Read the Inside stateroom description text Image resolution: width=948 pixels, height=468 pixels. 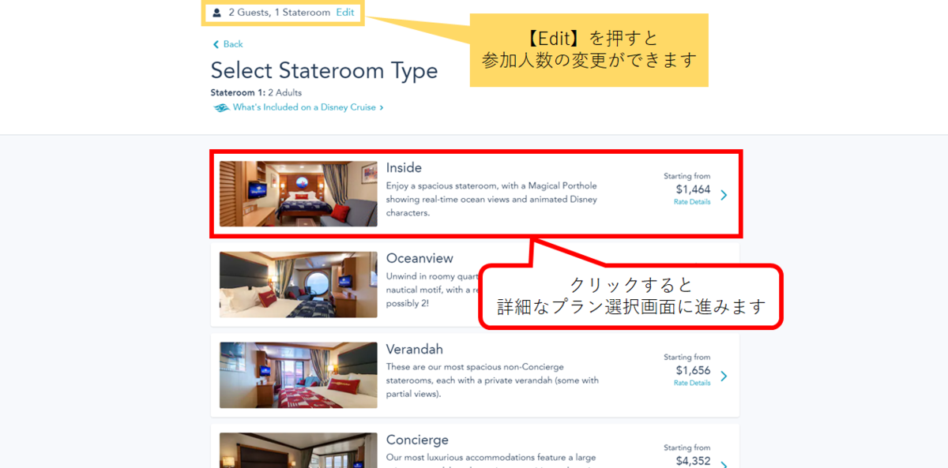(491, 199)
